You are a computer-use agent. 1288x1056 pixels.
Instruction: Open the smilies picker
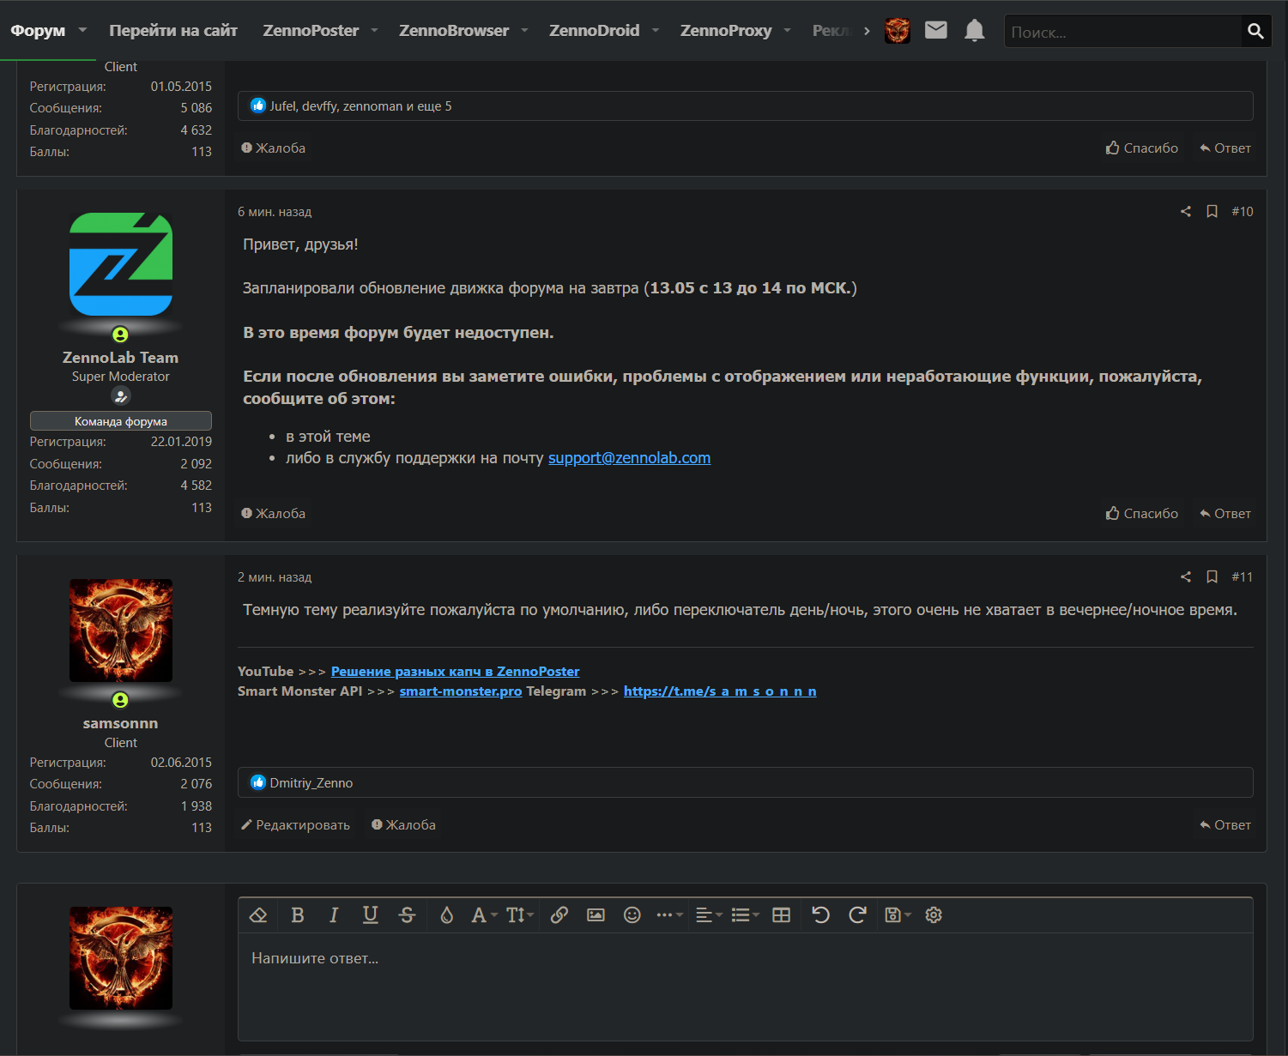tap(632, 914)
